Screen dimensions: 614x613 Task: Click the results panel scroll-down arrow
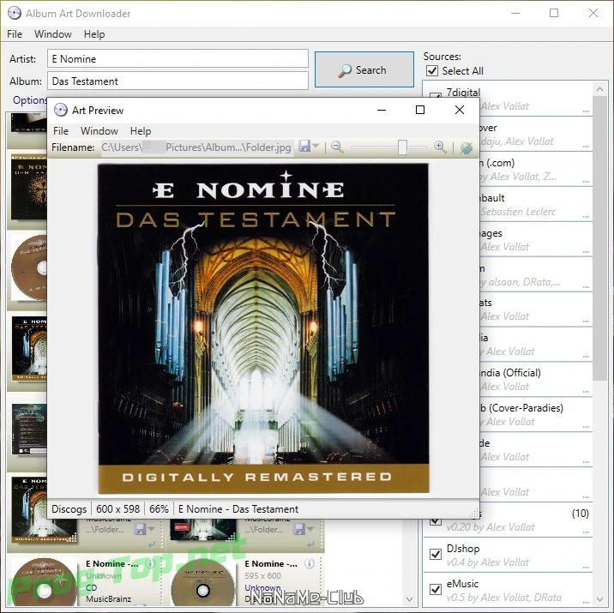pyautogui.click(x=409, y=599)
